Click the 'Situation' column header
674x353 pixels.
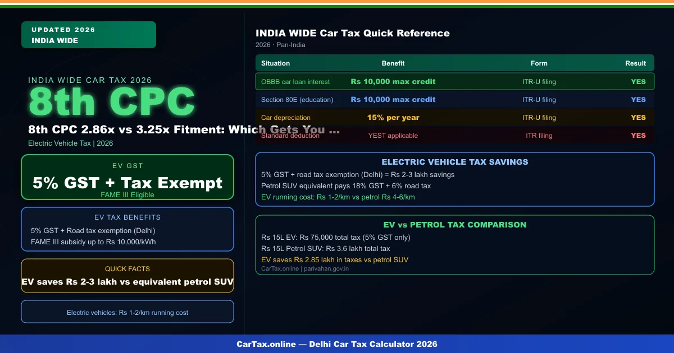click(x=276, y=63)
